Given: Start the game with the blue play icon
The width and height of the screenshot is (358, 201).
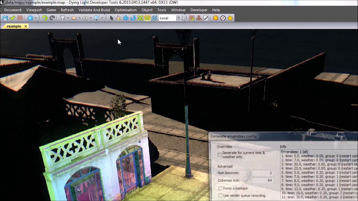Looking at the screenshot, I should pyautogui.click(x=30, y=18).
